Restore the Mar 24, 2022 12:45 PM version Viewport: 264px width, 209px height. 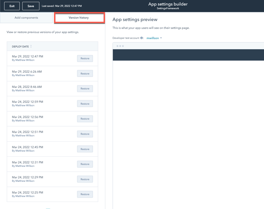click(x=85, y=149)
